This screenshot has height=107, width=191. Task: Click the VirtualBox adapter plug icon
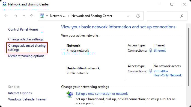(151, 71)
